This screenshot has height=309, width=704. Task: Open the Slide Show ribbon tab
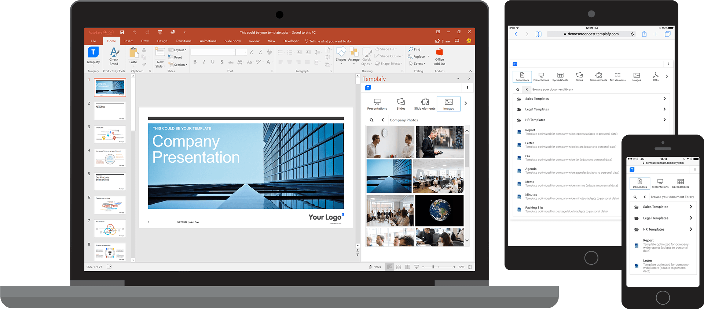pos(232,41)
